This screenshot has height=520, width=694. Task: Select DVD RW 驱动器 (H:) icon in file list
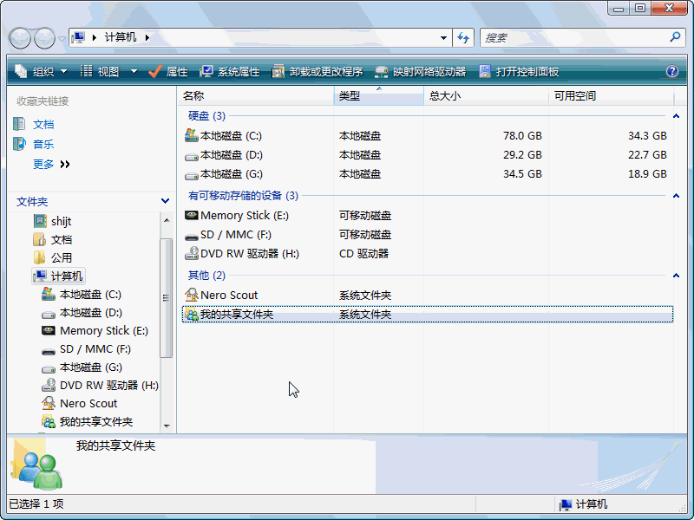click(191, 253)
